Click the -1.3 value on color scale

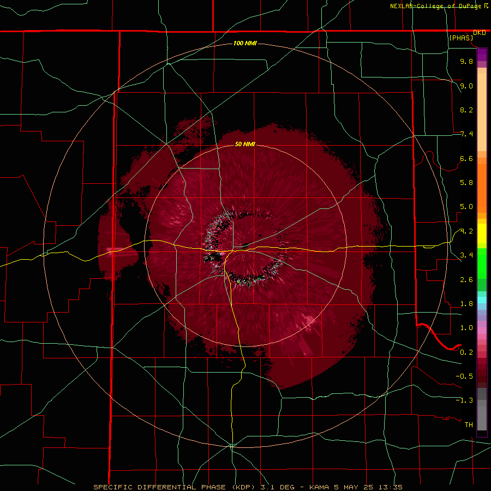[x=464, y=400]
